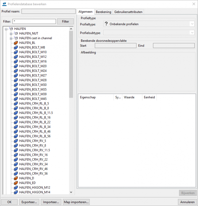The image size is (198, 206).
Task: Click the orange icon beside HALFEN_D
Action: 16,178
